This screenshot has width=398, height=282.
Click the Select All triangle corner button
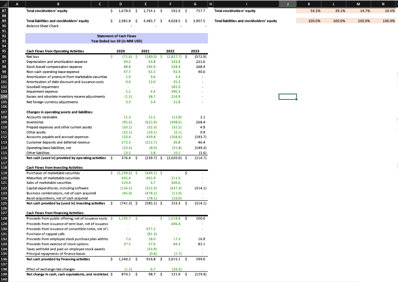(x=4, y=4)
